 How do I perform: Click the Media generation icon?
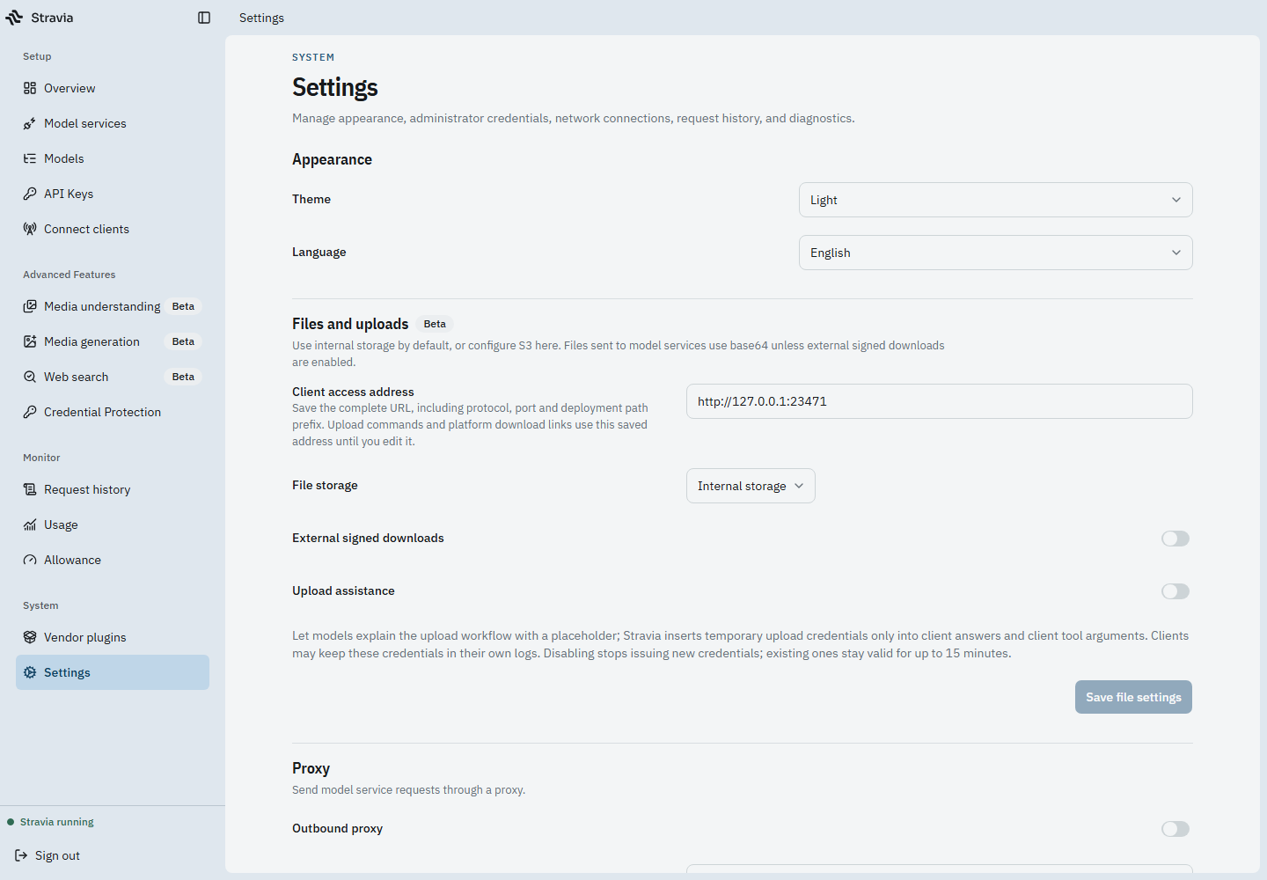[30, 341]
